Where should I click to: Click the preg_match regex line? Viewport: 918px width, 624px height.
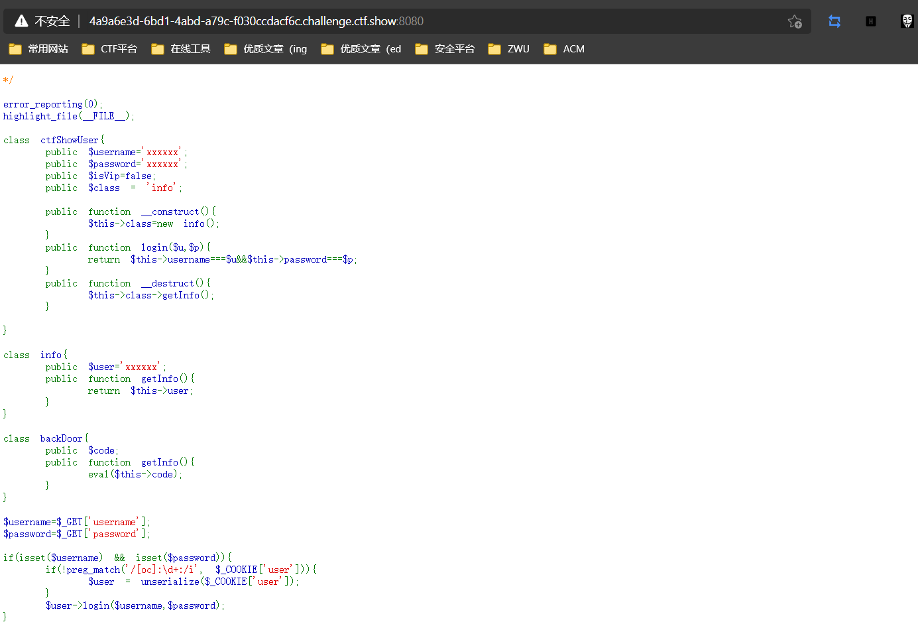tap(182, 570)
